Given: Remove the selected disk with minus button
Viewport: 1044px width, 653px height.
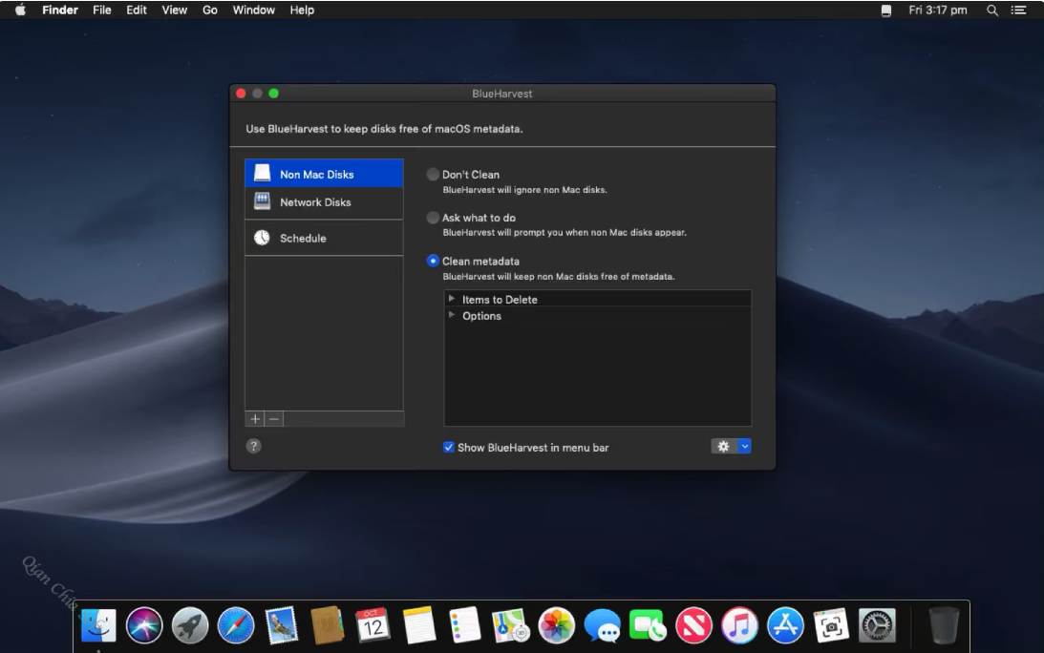Looking at the screenshot, I should [273, 419].
